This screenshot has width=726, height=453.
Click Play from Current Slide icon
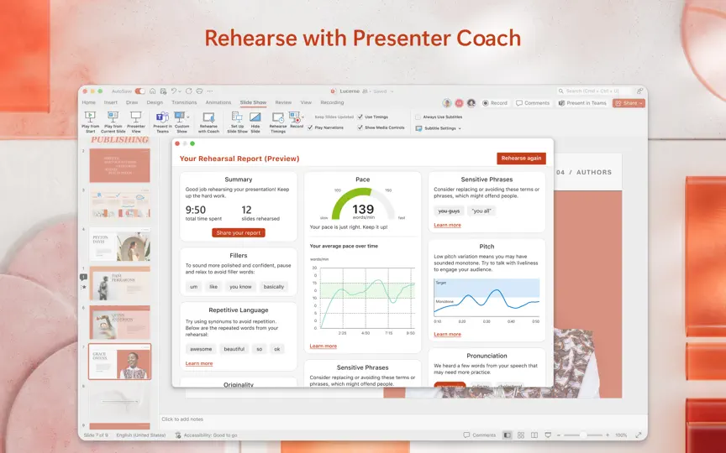click(x=113, y=117)
